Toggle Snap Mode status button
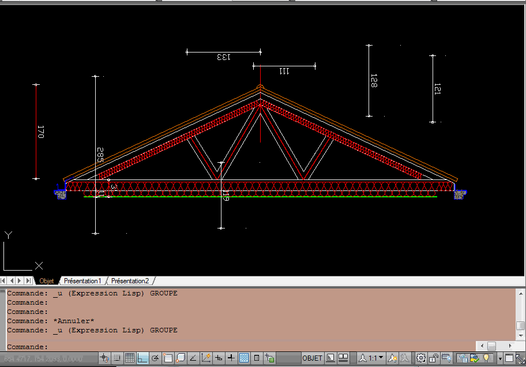 click(x=117, y=358)
